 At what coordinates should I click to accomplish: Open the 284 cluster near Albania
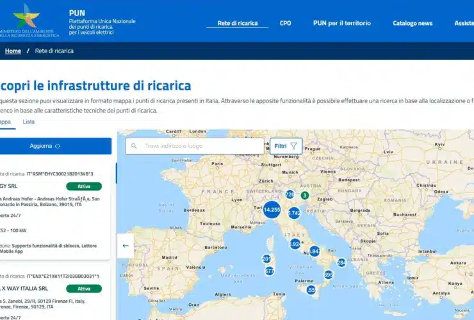(x=341, y=262)
